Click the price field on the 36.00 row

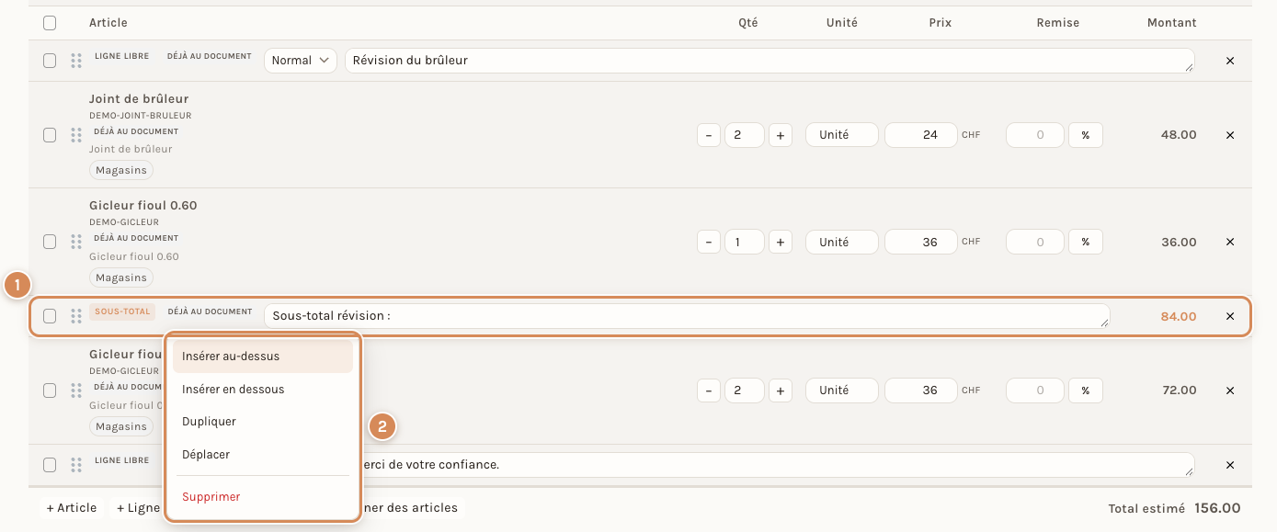pyautogui.click(x=921, y=242)
